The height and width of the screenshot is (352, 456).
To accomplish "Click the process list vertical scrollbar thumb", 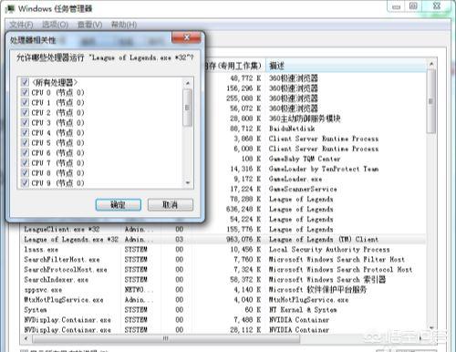I will [x=431, y=101].
